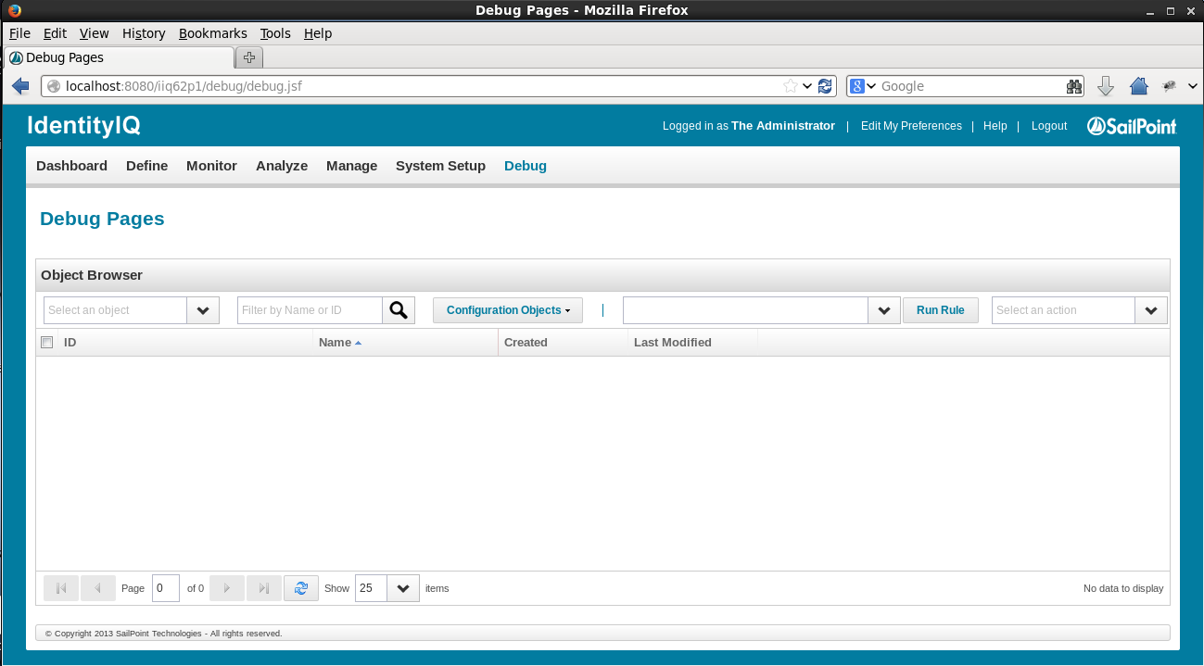
Task: Open the Bookmarks menu in Firefox
Action: coord(212,33)
